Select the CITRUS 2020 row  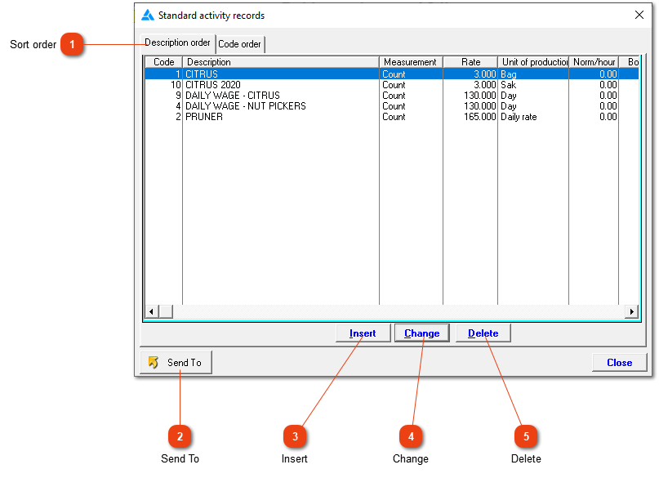(392, 85)
